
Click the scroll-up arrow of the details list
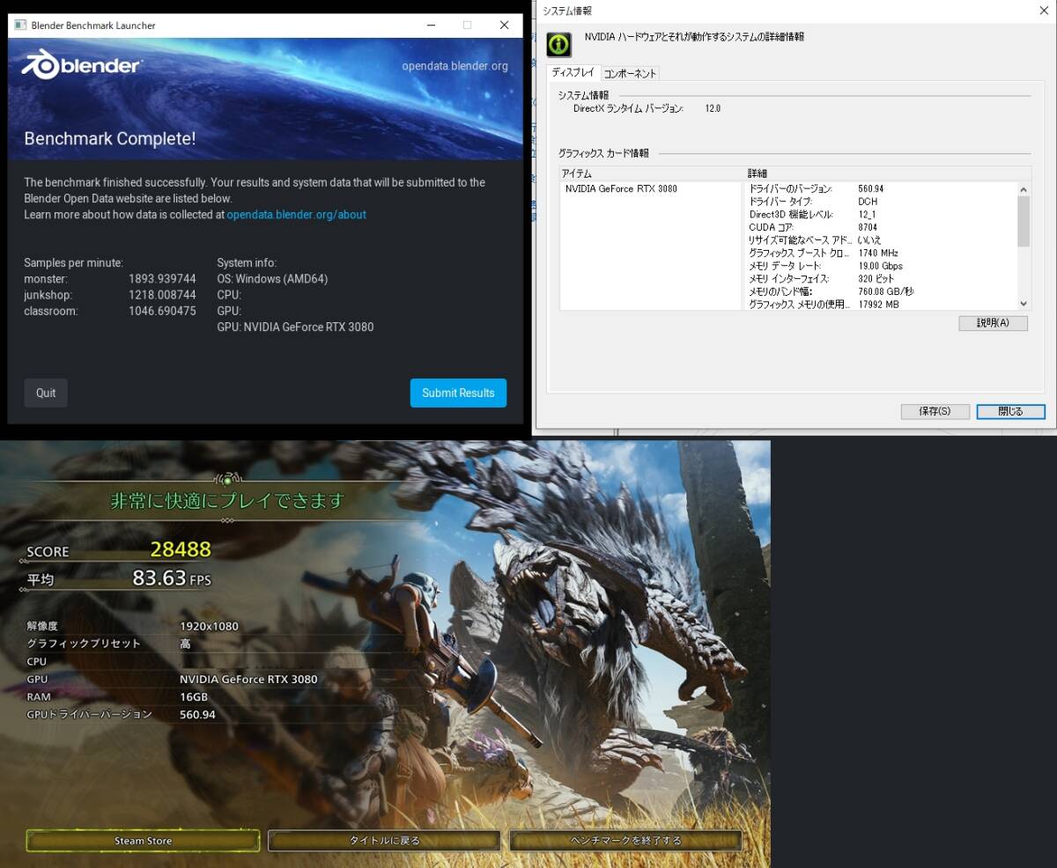[1024, 189]
